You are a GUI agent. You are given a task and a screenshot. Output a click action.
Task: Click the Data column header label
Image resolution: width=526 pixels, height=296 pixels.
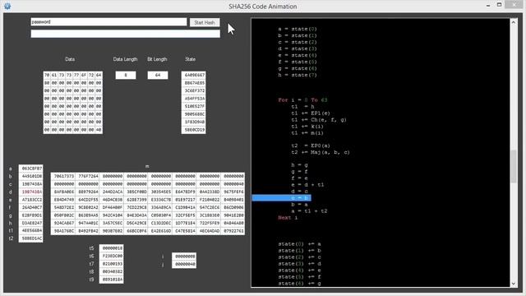tap(70, 59)
